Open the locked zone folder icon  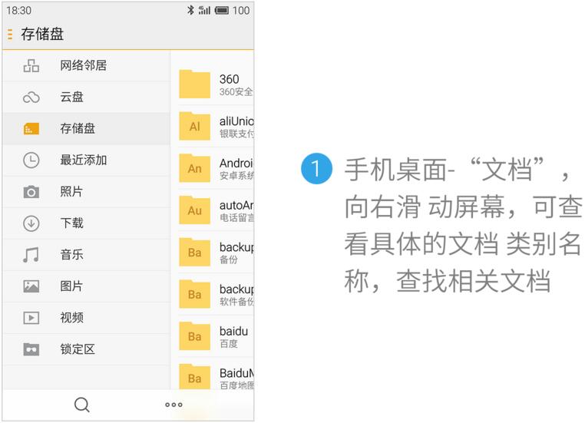click(31, 349)
